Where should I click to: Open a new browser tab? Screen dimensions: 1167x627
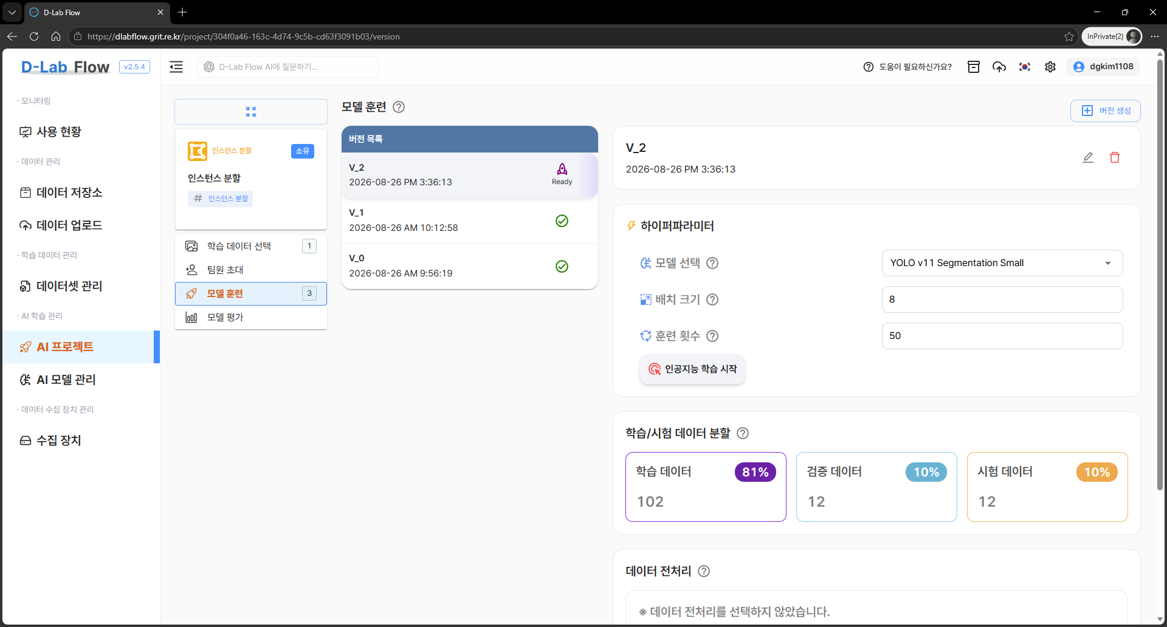[182, 12]
